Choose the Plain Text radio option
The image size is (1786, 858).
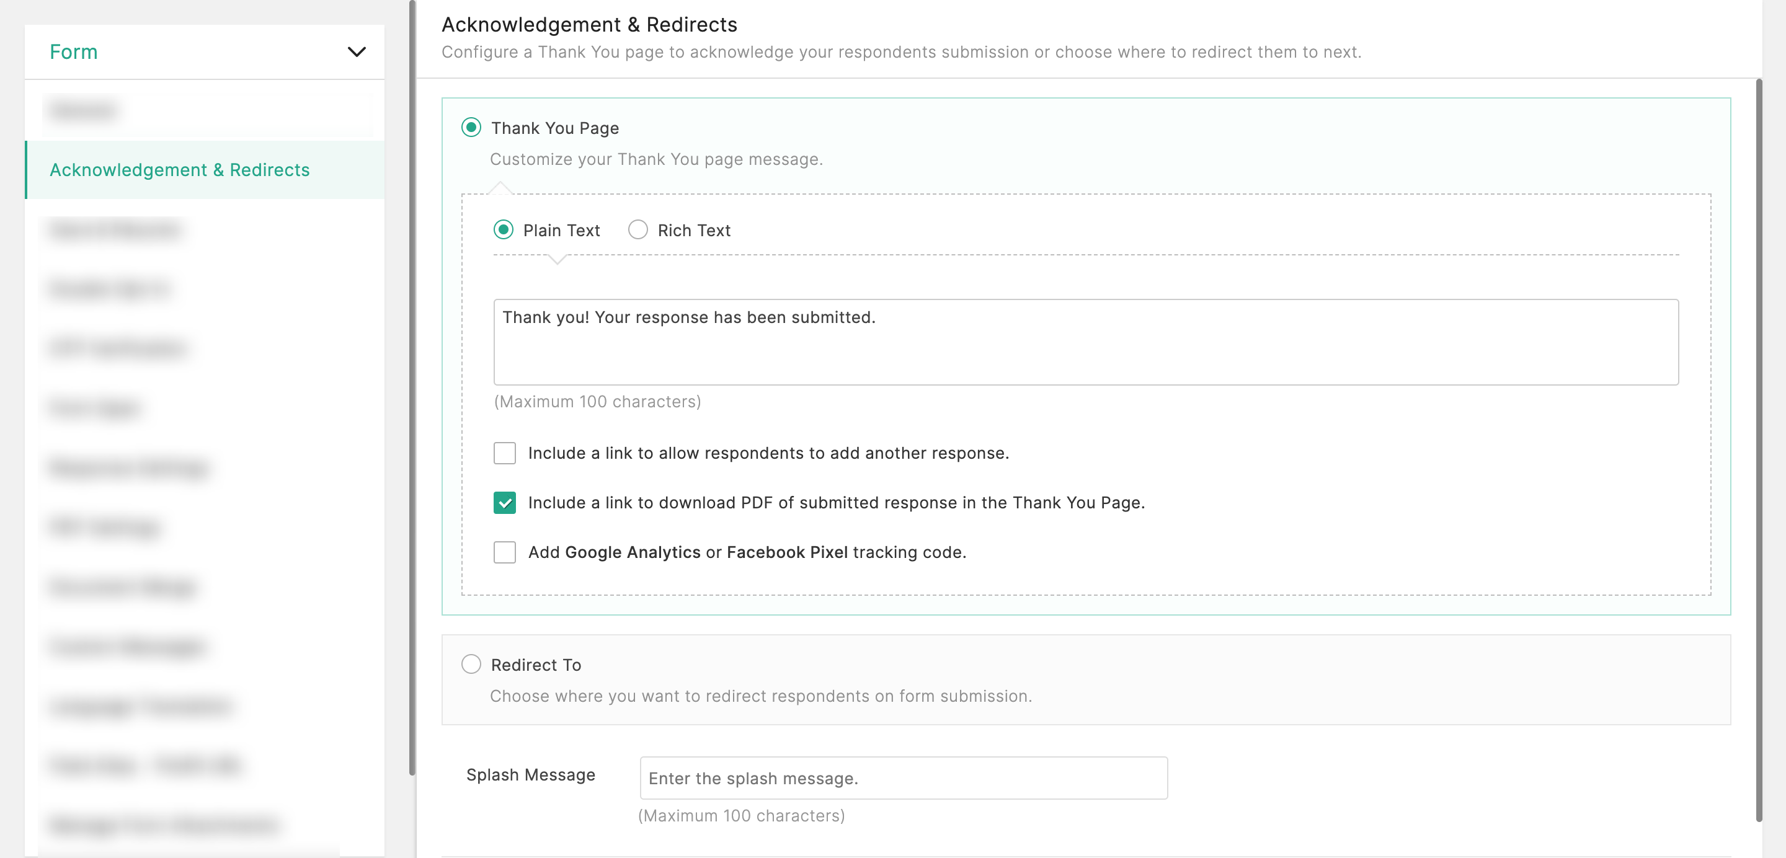(x=504, y=229)
